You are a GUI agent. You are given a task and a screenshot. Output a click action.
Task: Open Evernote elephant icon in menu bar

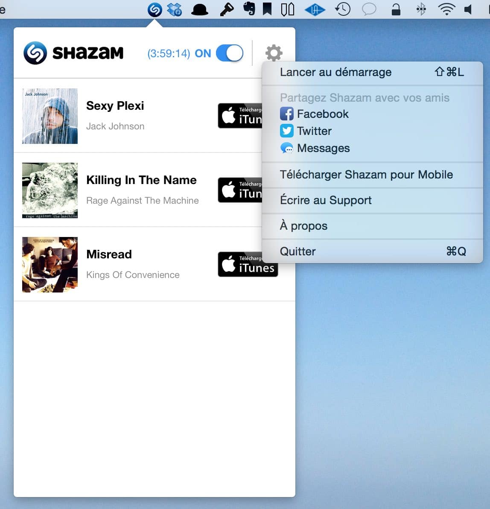click(x=249, y=9)
